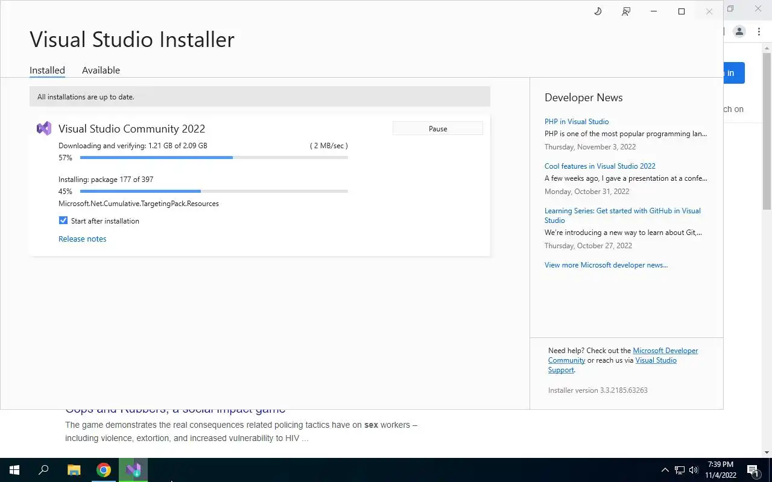Click the Installing package 177 of 397 text
This screenshot has width=772, height=482.
pyautogui.click(x=106, y=179)
